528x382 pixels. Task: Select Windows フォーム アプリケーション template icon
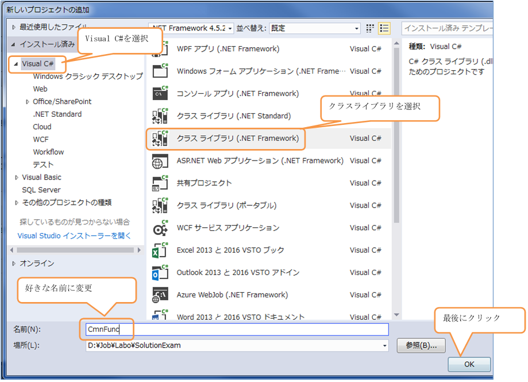[160, 71]
